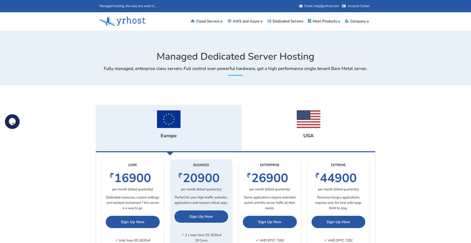This screenshot has height=243, width=471.
Task: Click the United States flag image
Action: tap(309, 119)
